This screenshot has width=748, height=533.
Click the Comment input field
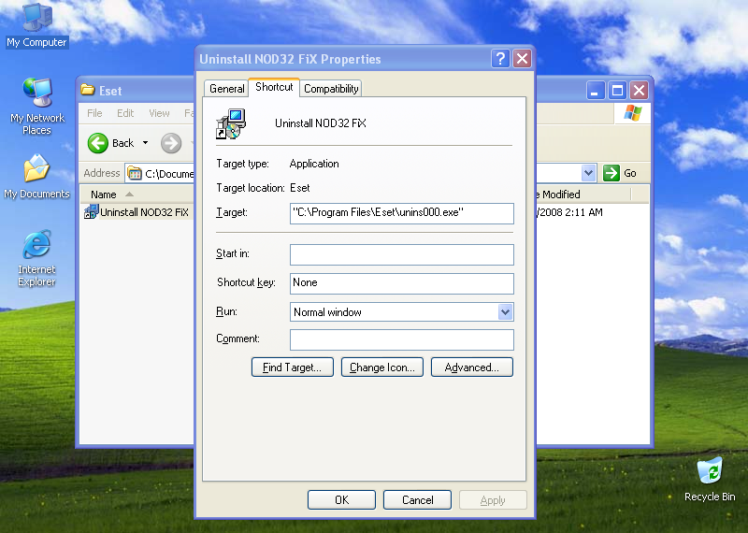(x=402, y=339)
